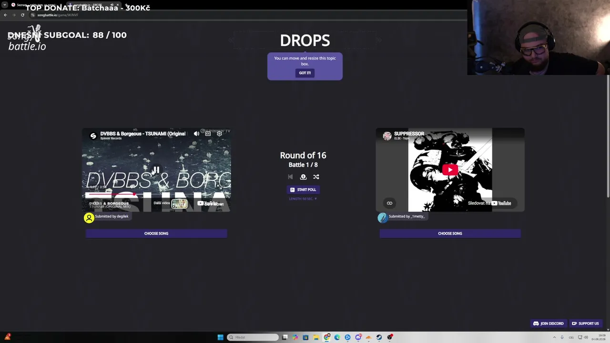The image size is (610, 343).
Task: Open TSUNAMI video settings gear
Action: 219,134
